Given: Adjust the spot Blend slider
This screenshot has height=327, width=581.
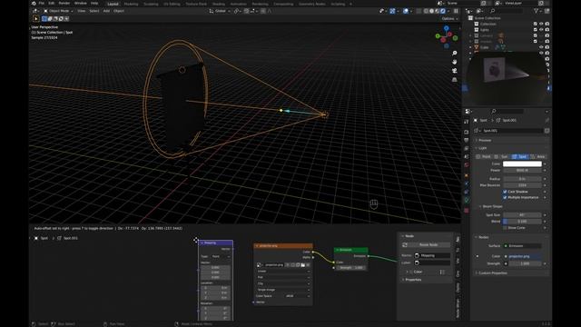Looking at the screenshot, I should tap(522, 222).
